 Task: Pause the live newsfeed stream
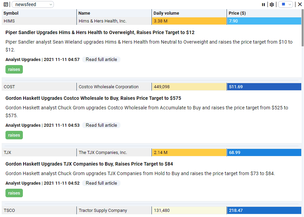click(x=263, y=4)
